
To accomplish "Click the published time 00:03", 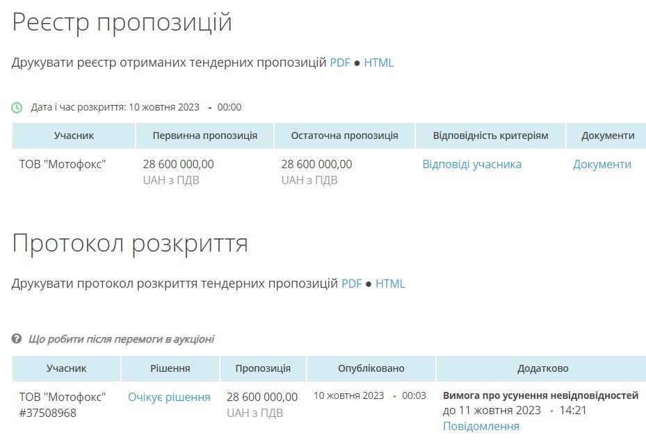I will (414, 396).
